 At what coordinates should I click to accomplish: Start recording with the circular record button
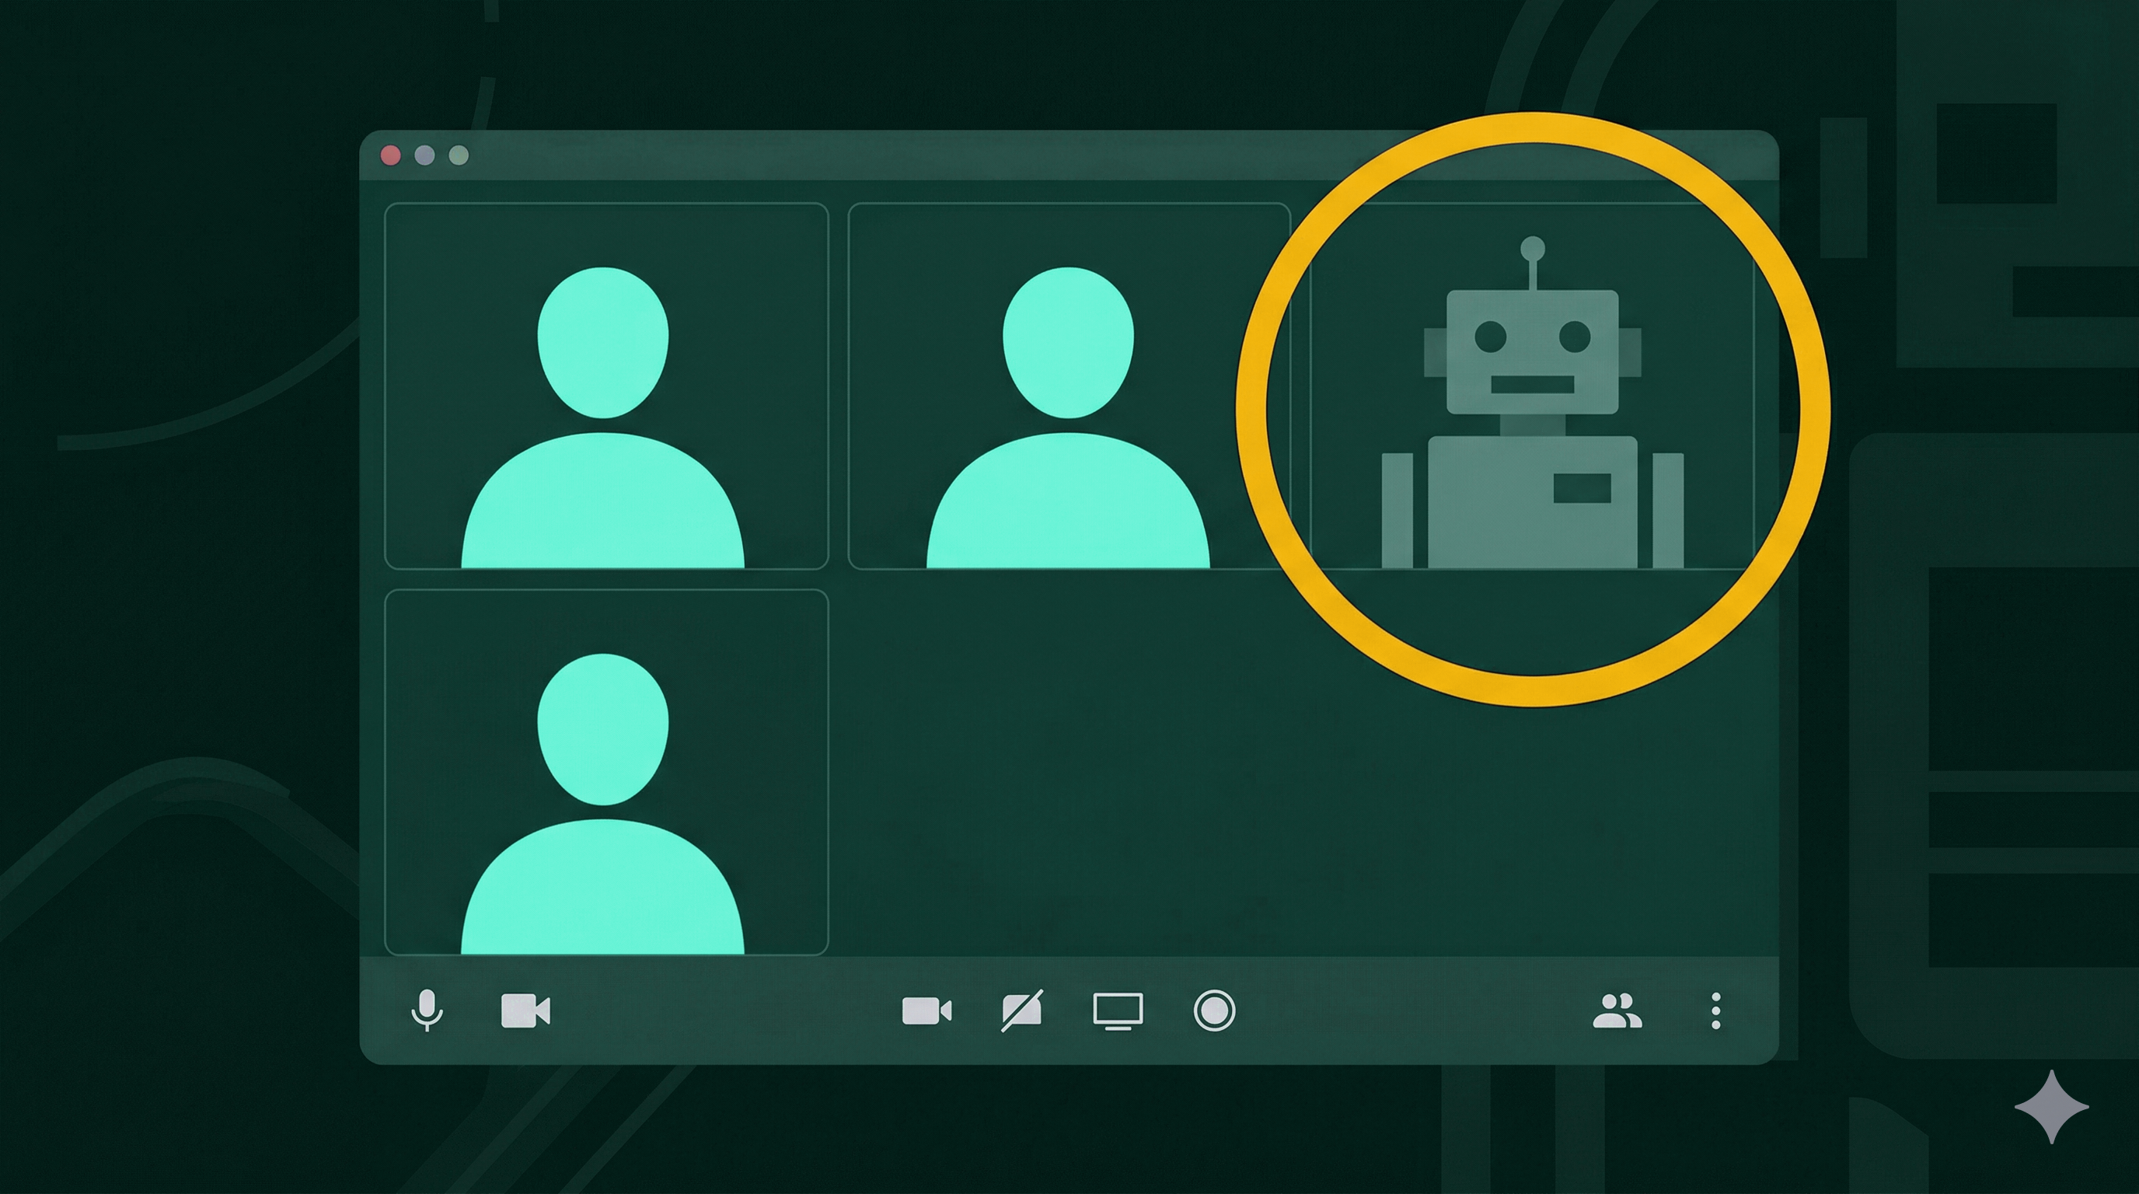tap(1214, 1011)
